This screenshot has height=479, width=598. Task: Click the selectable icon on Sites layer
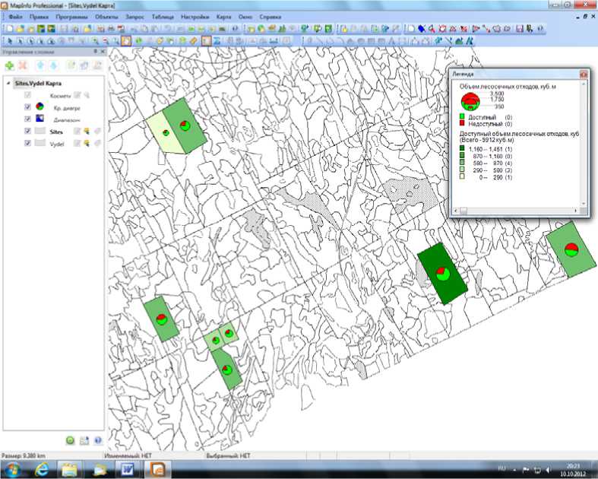[x=87, y=131]
